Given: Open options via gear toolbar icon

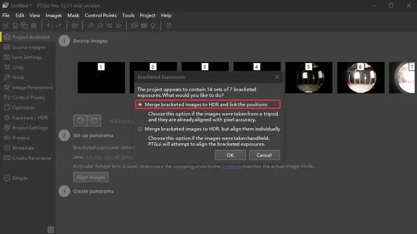Looking at the screenshot, I should pyautogui.click(x=75, y=26).
